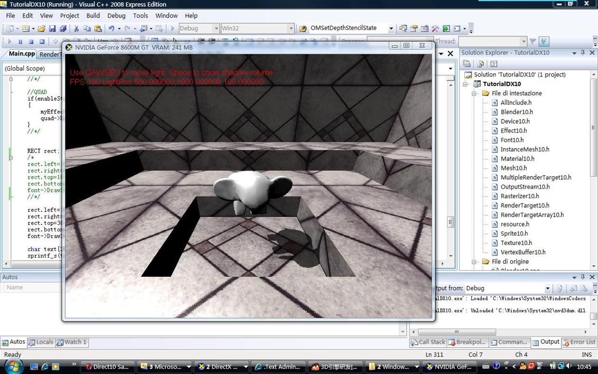This screenshot has width=598, height=374.
Task: Click the Save toolbar icon
Action: click(x=52, y=29)
